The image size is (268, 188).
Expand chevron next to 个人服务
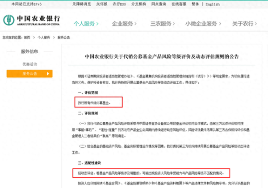[97, 24]
